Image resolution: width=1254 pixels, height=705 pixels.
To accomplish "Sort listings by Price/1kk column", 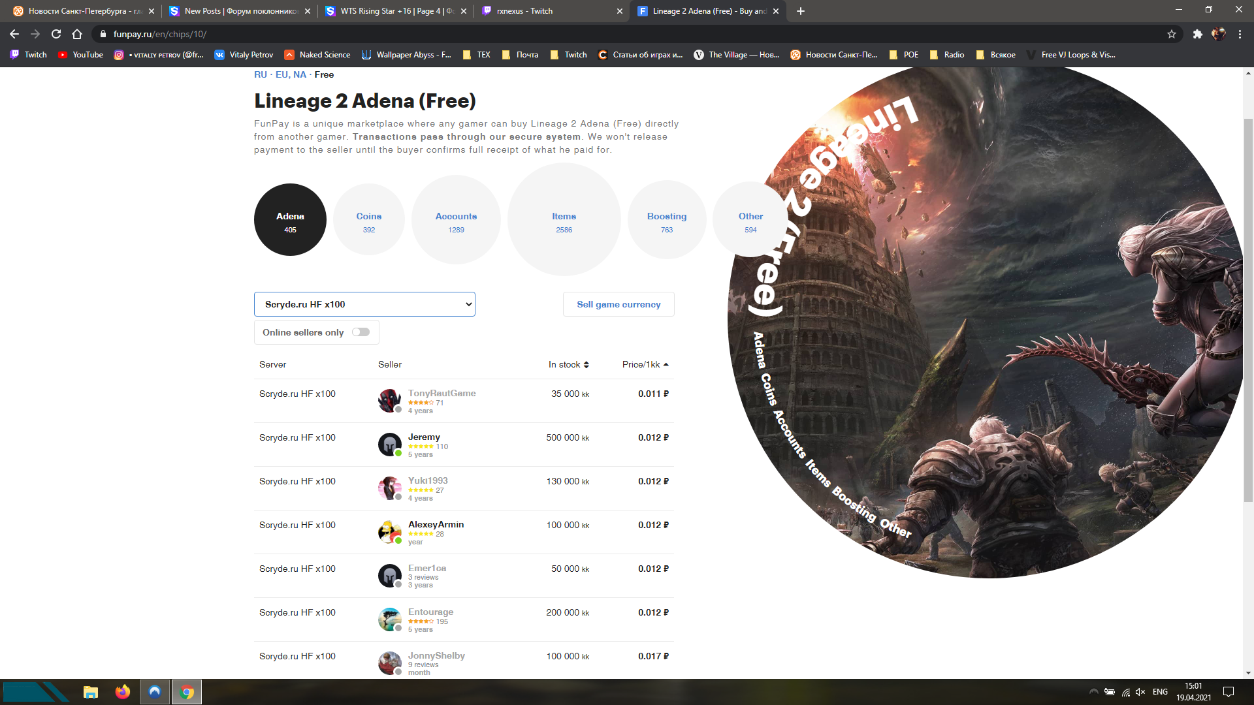I will [645, 364].
